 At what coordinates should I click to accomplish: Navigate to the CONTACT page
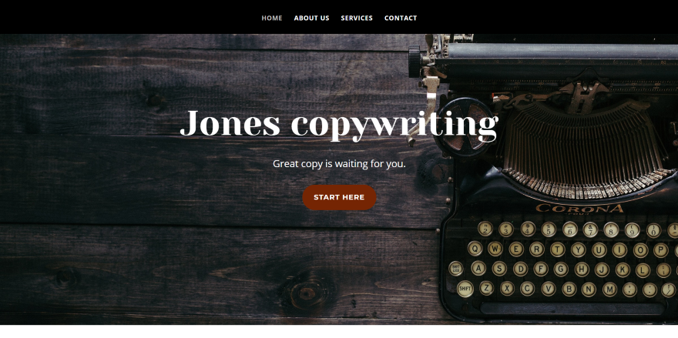(x=401, y=18)
